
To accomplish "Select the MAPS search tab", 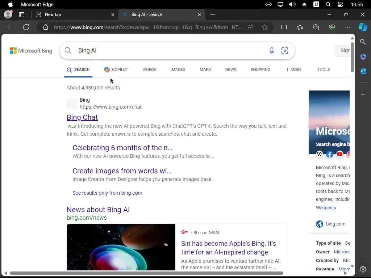I will 205,70.
